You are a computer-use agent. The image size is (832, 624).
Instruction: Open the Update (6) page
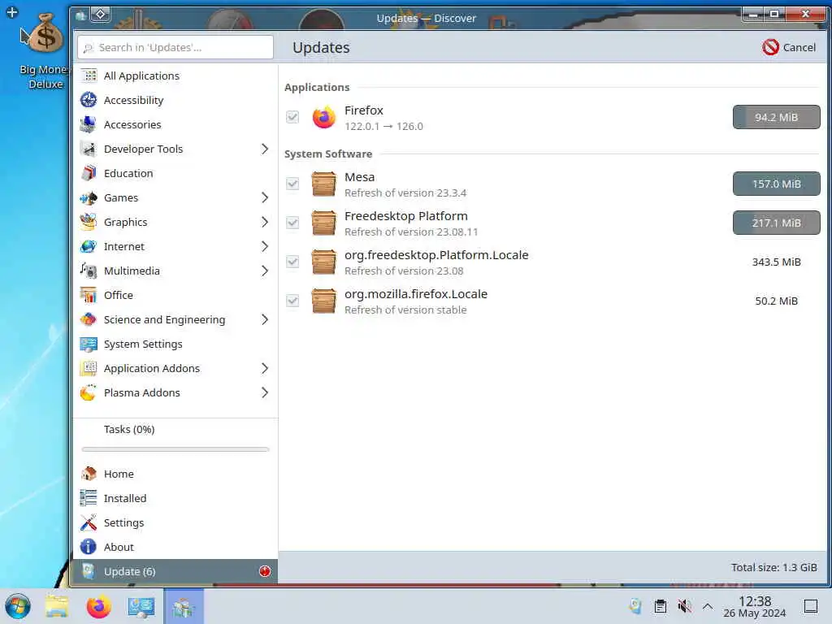click(x=175, y=571)
